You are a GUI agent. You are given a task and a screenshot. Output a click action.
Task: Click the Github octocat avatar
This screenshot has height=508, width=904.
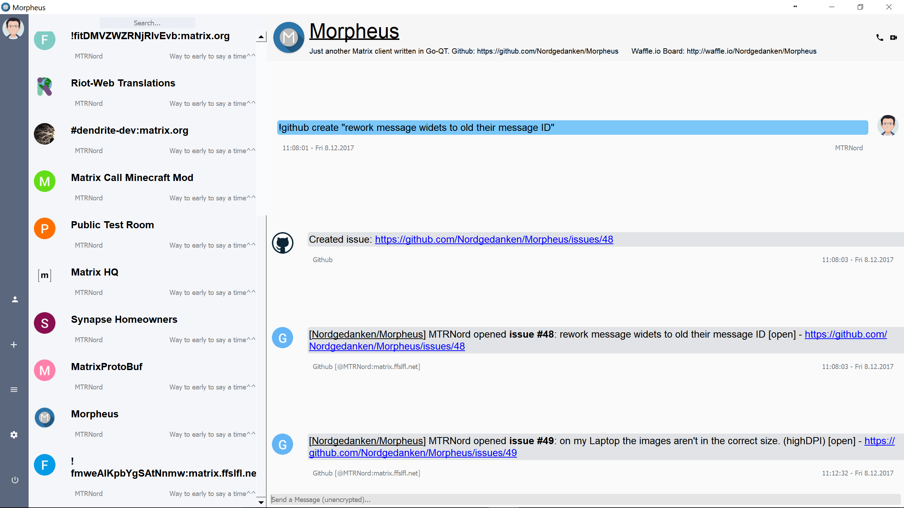(x=282, y=243)
